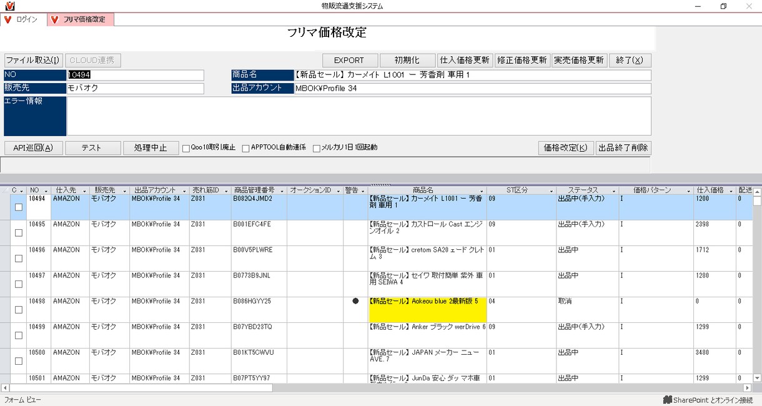Click into the NO field showing 10494
This screenshot has height=406, width=762.
click(x=136, y=75)
